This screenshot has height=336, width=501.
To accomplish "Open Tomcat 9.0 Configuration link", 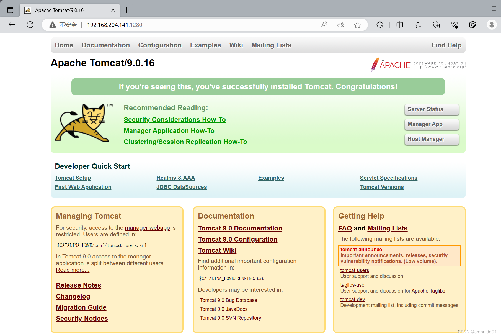I will pyautogui.click(x=238, y=239).
